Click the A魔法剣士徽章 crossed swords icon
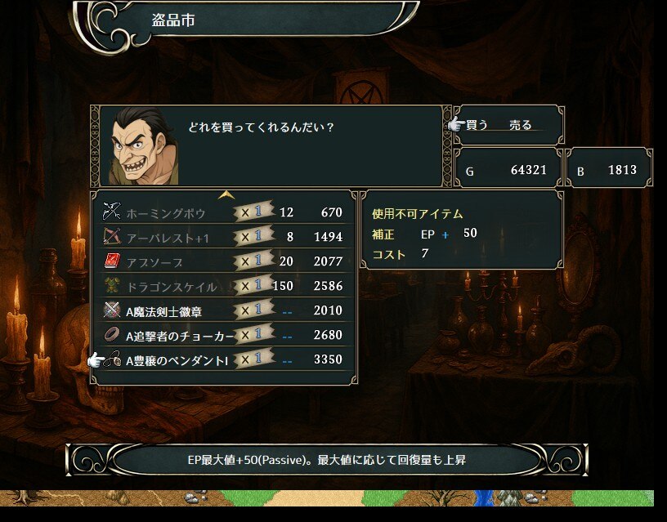Viewport: 667px width, 522px height. pyautogui.click(x=111, y=310)
